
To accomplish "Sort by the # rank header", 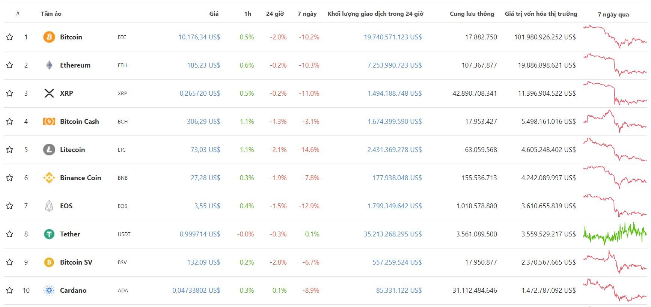I will tap(18, 14).
